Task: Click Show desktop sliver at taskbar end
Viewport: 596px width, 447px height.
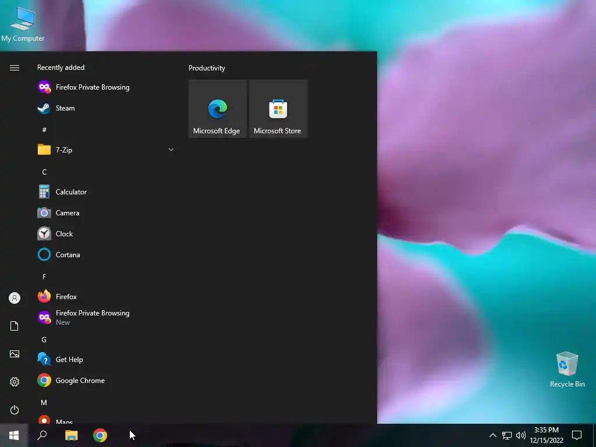Action: [x=594, y=435]
